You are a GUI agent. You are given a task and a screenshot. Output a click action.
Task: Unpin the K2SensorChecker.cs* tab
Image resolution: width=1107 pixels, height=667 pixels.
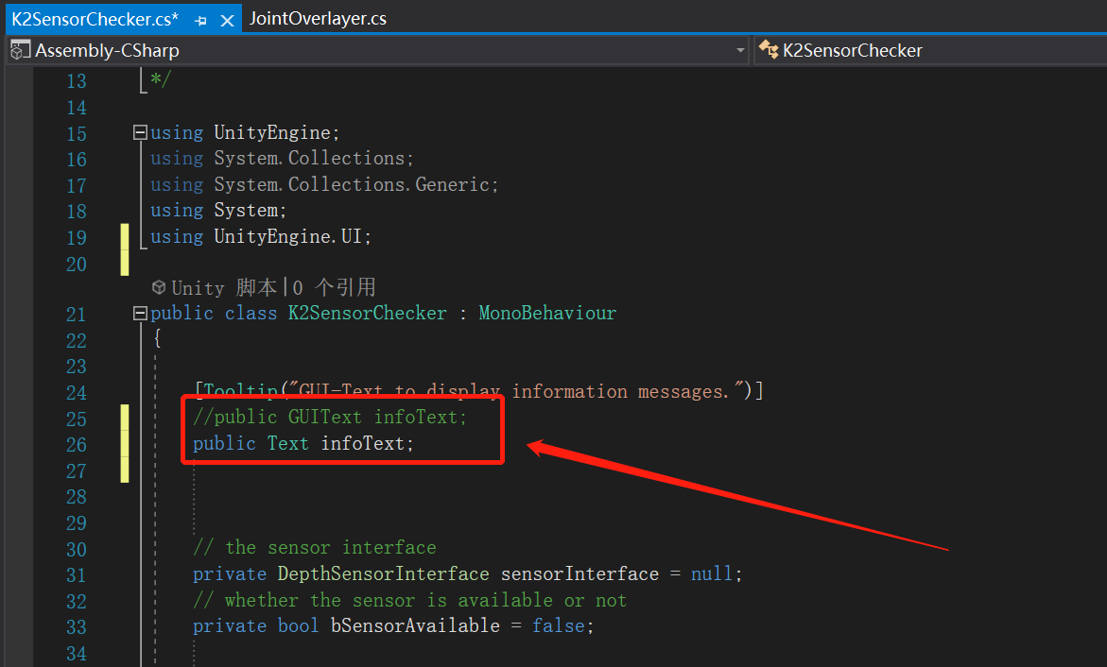coord(200,18)
